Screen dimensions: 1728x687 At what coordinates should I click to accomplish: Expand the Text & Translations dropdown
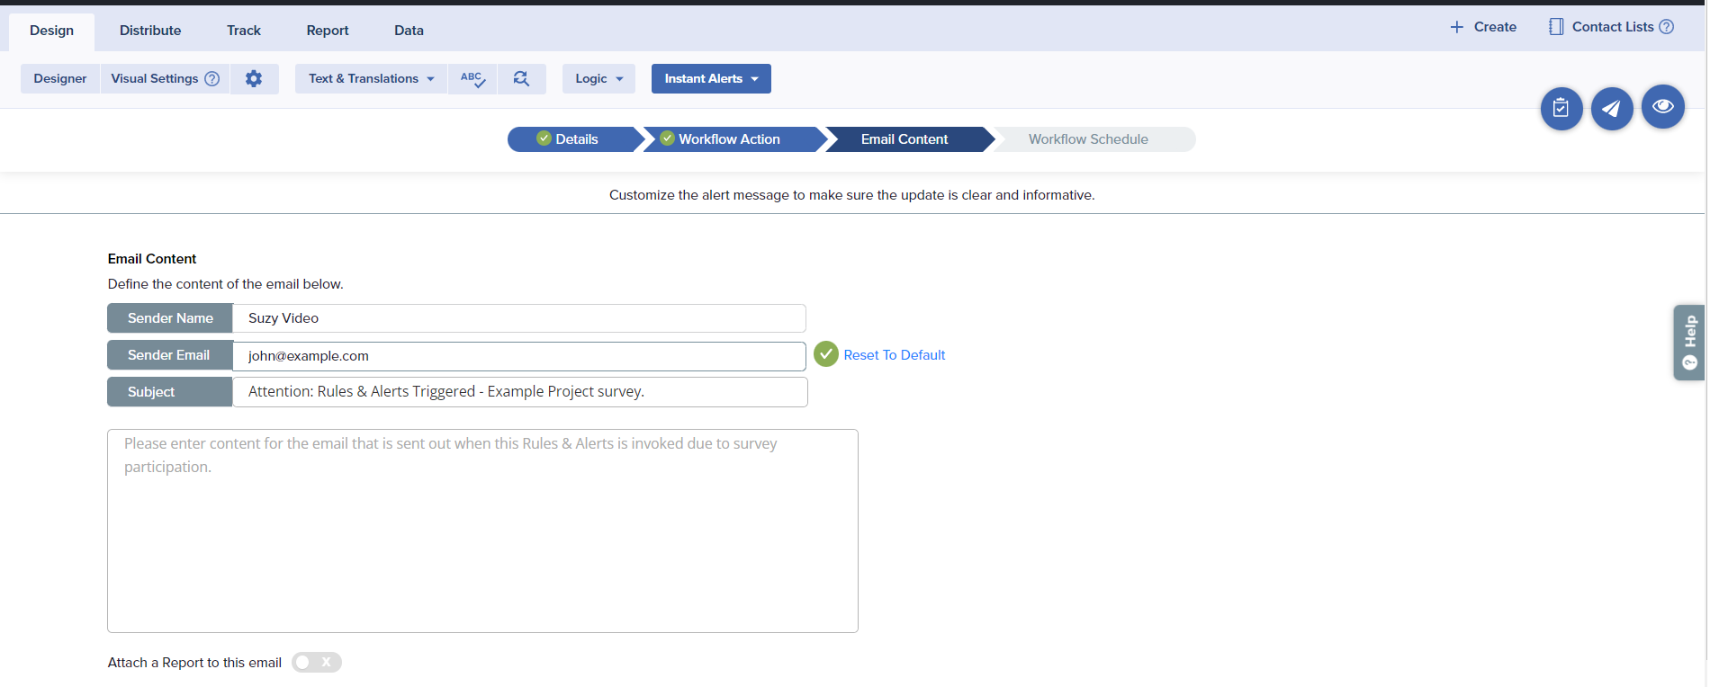click(x=371, y=79)
